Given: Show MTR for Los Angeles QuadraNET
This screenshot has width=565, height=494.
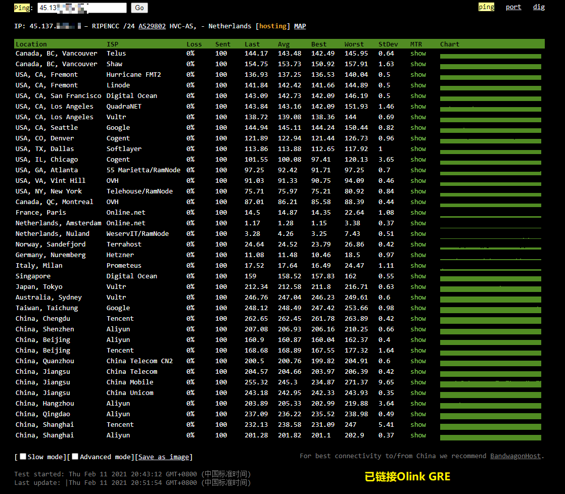Looking at the screenshot, I should (x=418, y=106).
